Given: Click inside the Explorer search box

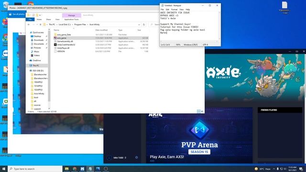Looking at the screenshot, I should pyautogui.click(x=155, y=24).
